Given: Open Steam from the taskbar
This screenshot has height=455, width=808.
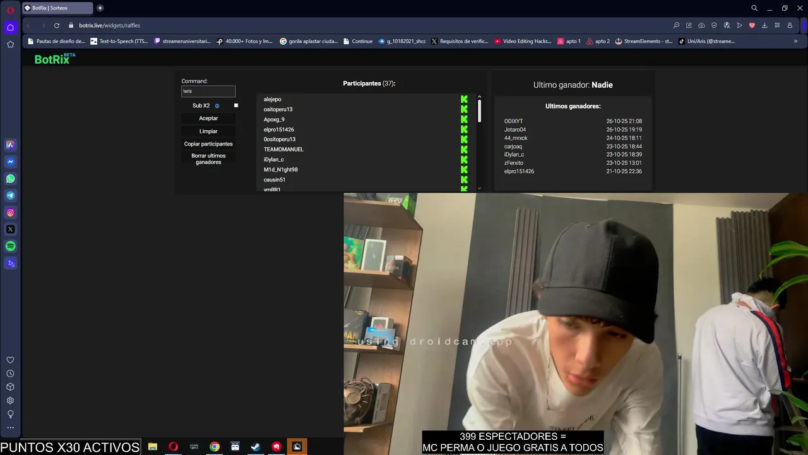Looking at the screenshot, I should coord(256,447).
